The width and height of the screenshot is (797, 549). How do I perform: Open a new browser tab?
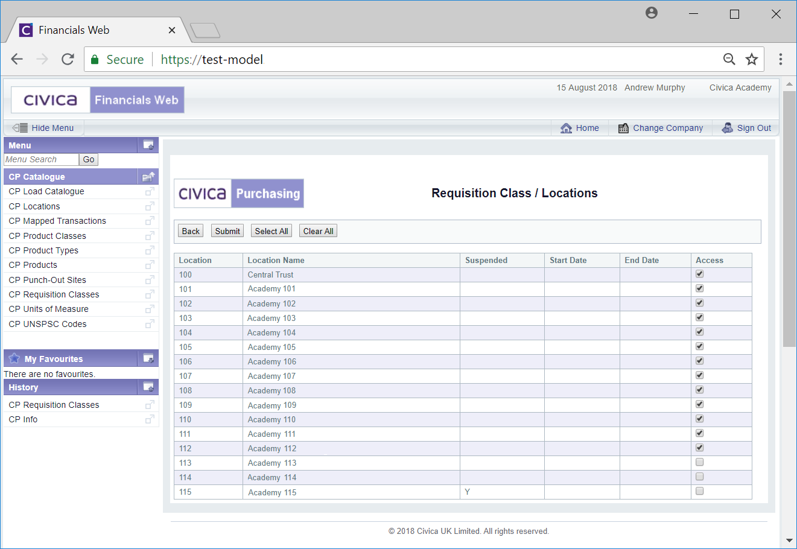pos(205,30)
